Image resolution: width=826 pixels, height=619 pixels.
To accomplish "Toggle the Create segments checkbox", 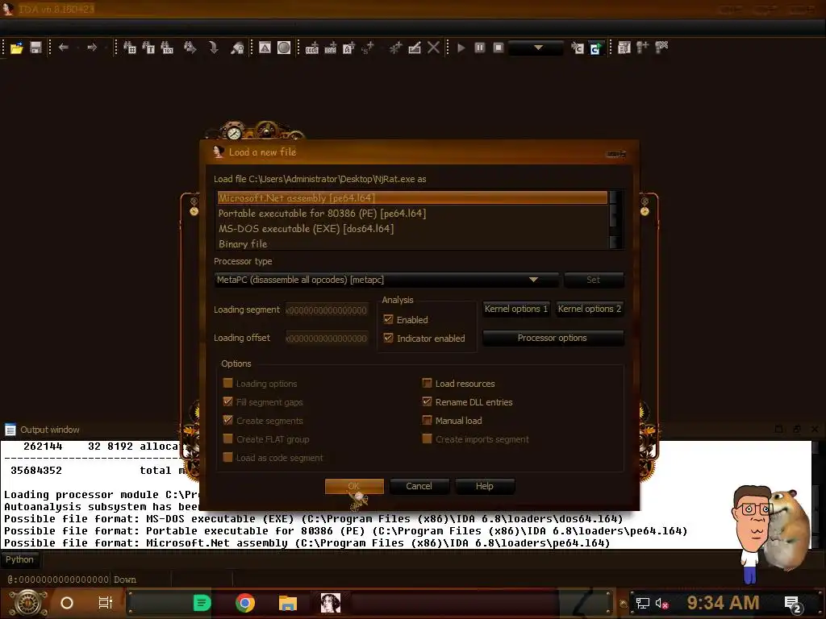I will pyautogui.click(x=227, y=420).
